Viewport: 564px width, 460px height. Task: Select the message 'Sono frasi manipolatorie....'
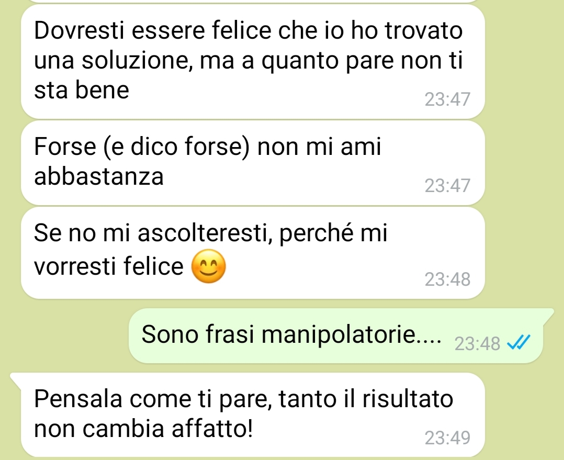335,335
